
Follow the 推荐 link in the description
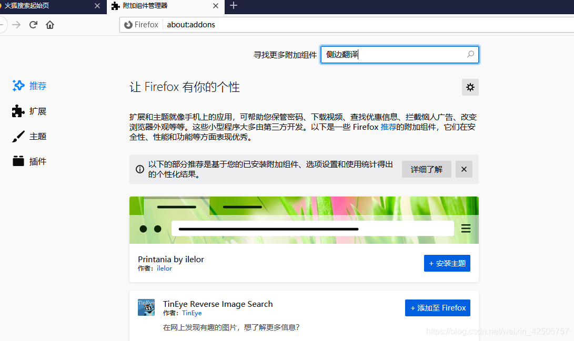(388, 127)
